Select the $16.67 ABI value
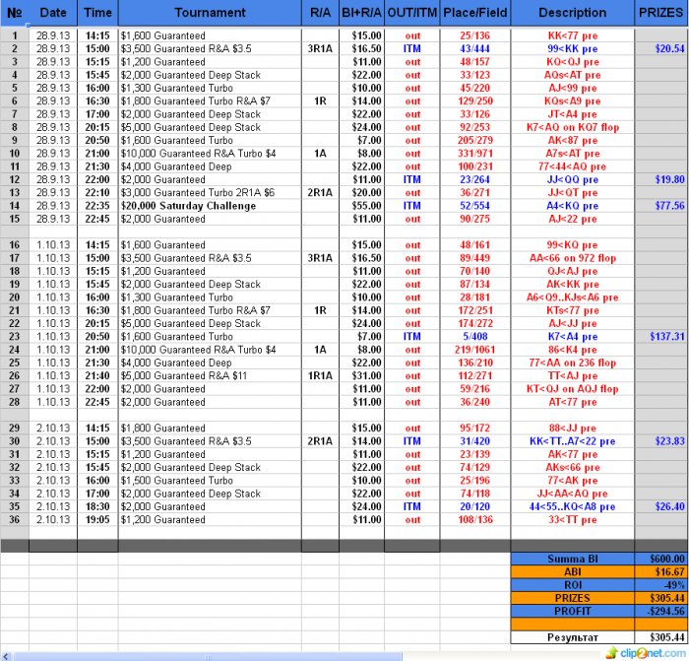The width and height of the screenshot is (689, 661). 661,572
